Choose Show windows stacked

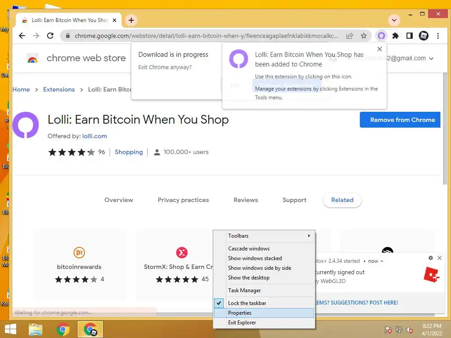click(x=264, y=258)
